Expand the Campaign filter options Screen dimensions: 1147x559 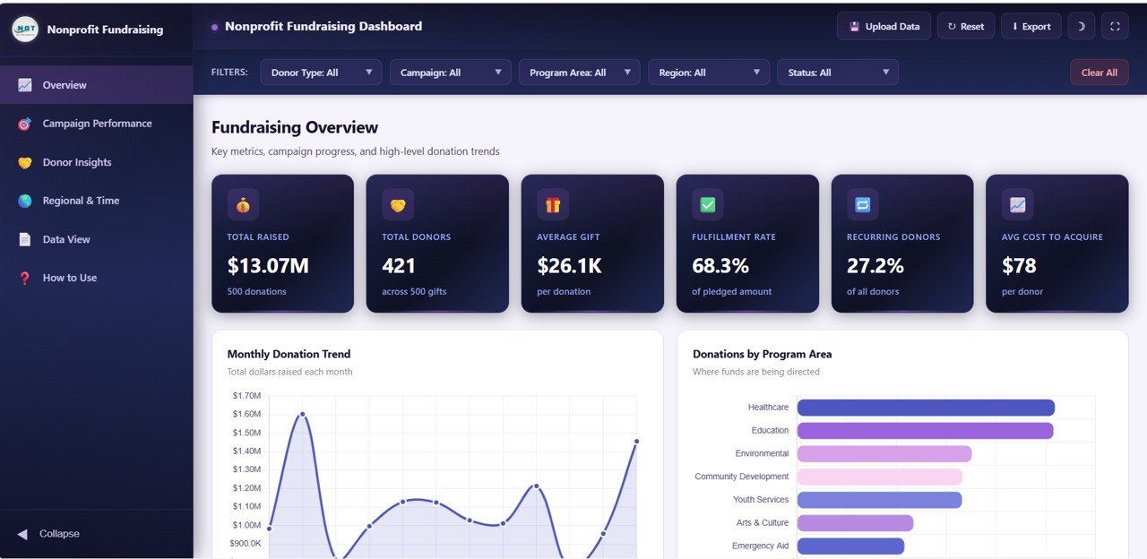pos(450,72)
